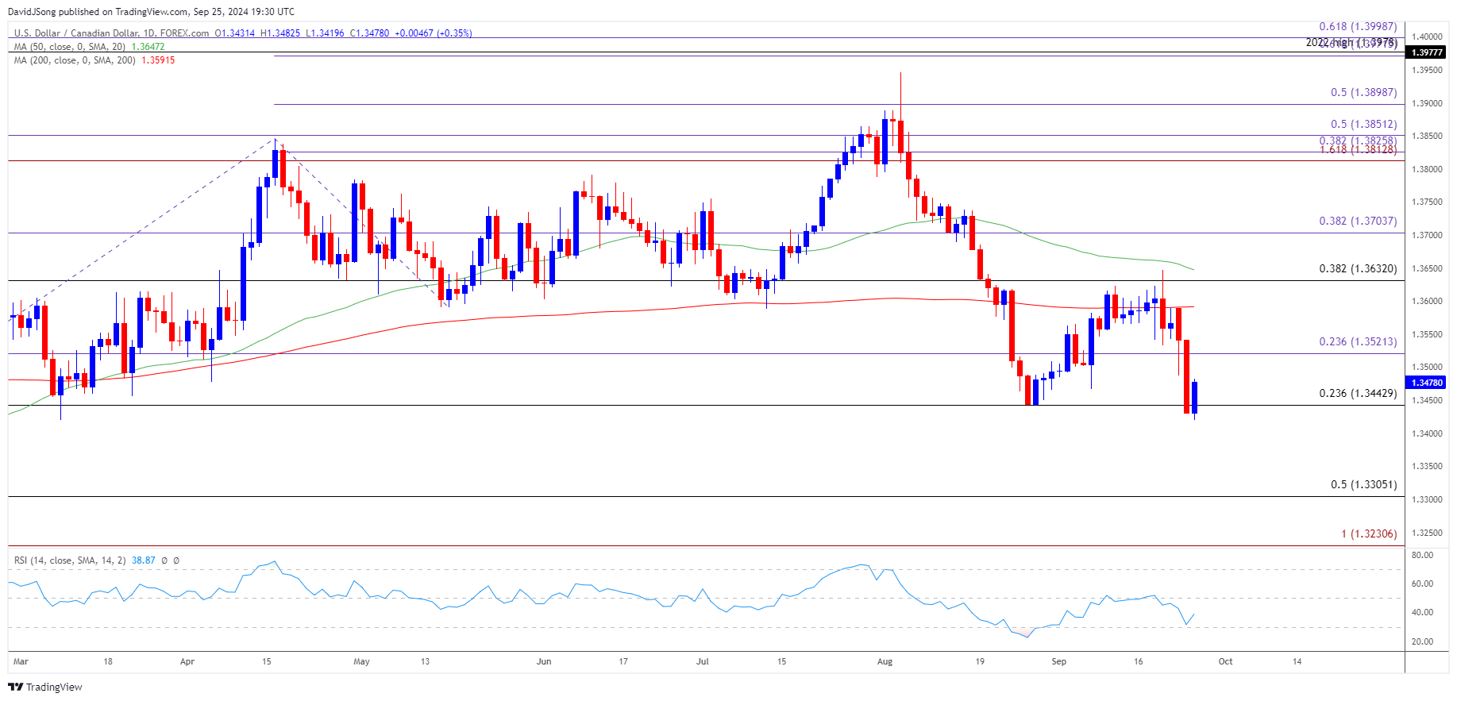The height and width of the screenshot is (701, 1457).
Task: Click the 1.618 (1.38128) red Fibonacci label
Action: coord(1358,149)
